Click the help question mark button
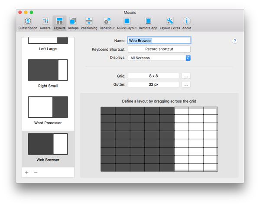The width and height of the screenshot is (260, 206). 235,41
